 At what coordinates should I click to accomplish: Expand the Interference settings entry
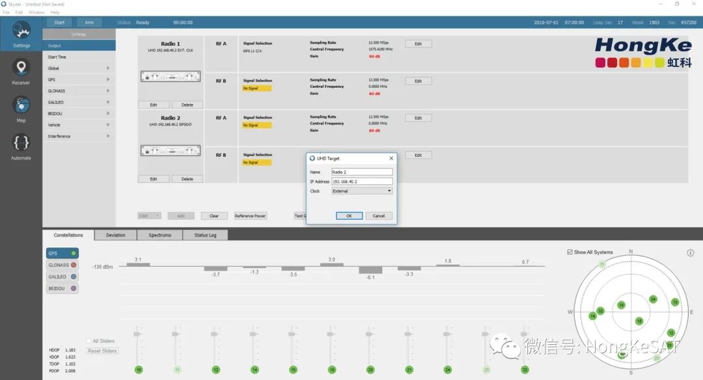pos(79,136)
